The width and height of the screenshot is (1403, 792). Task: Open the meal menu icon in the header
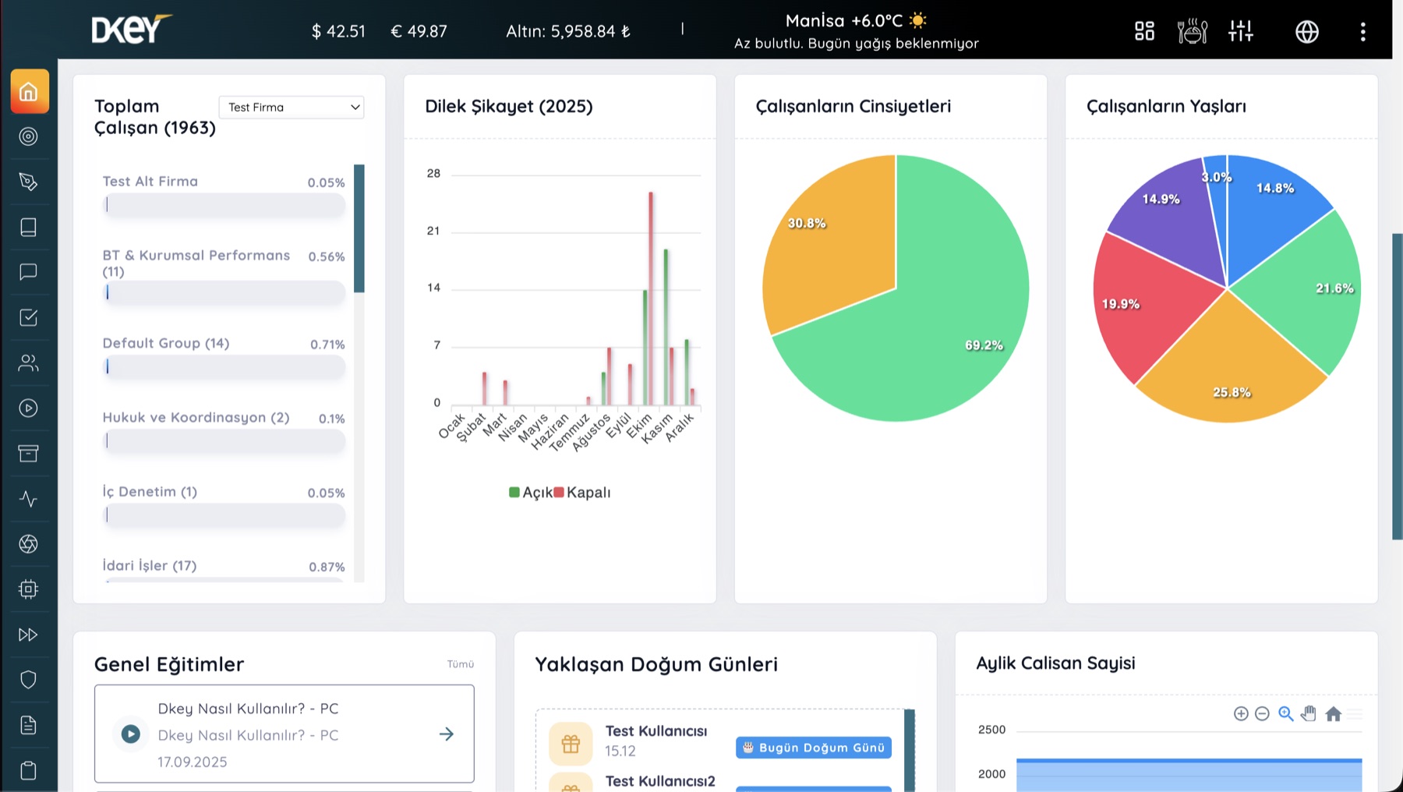pyautogui.click(x=1193, y=31)
